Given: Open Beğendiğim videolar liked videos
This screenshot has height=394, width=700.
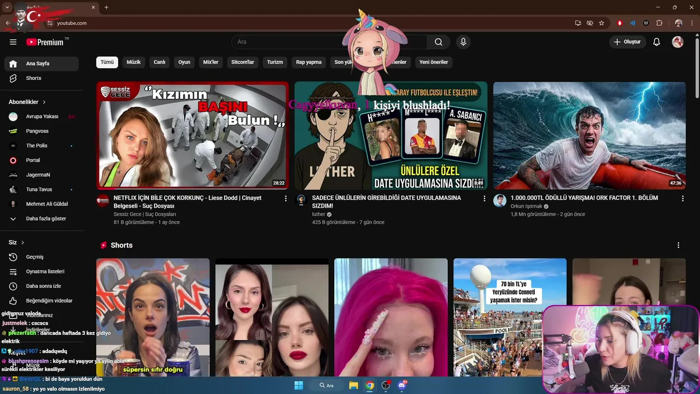Looking at the screenshot, I should click(x=42, y=300).
